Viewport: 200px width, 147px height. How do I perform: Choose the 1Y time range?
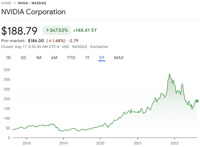[x=87, y=58]
